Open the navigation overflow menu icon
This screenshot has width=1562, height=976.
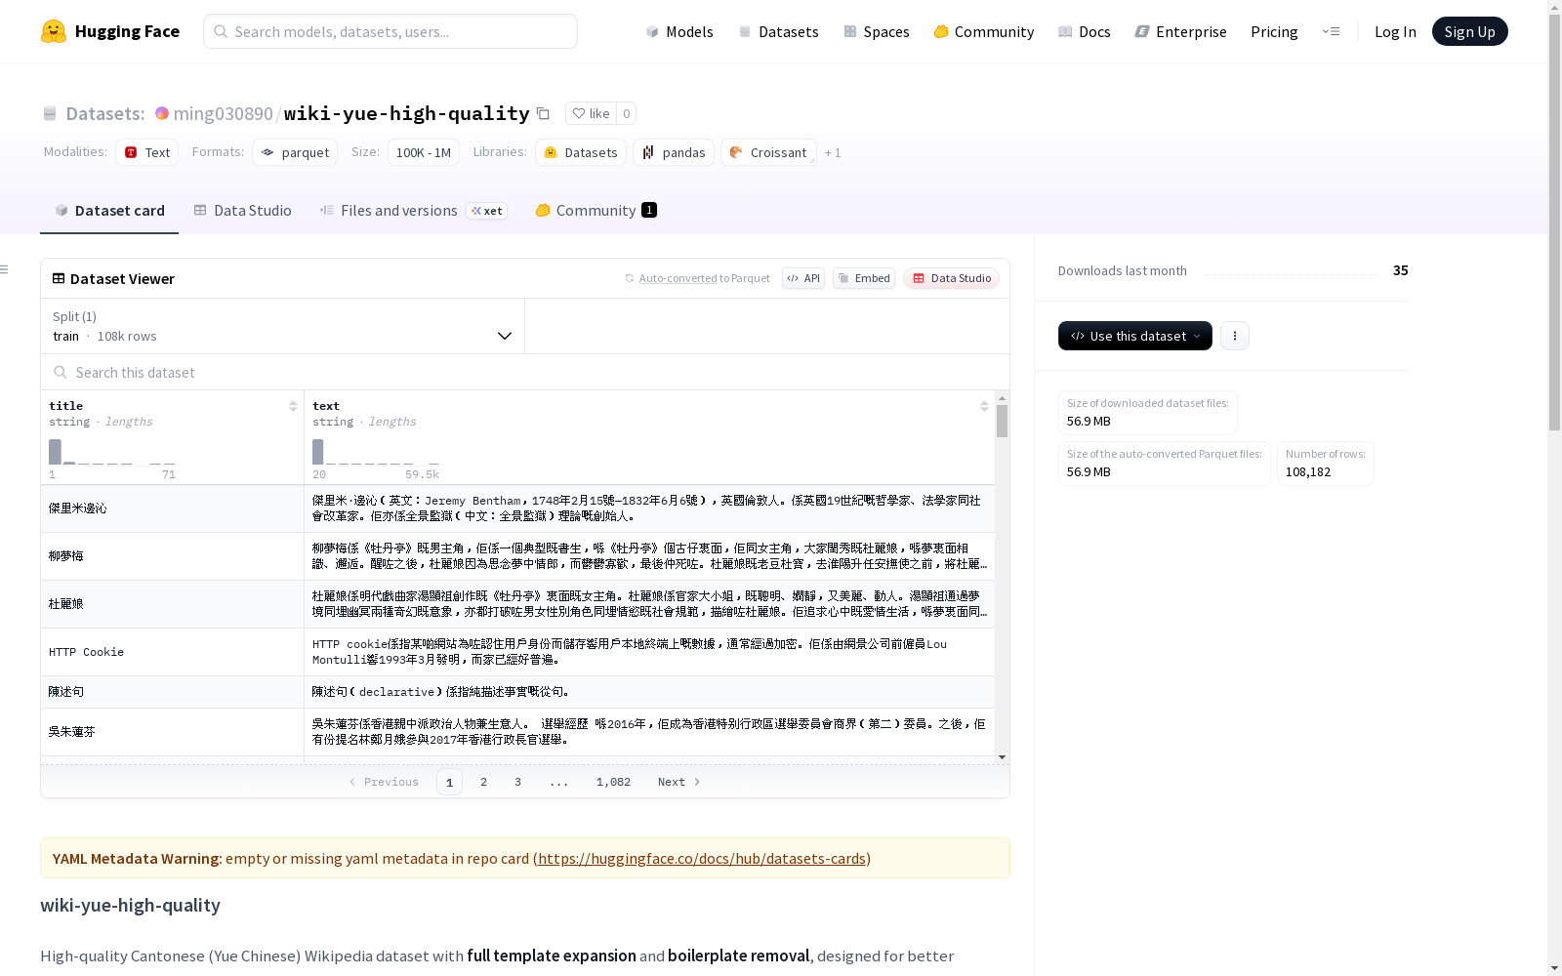(1331, 31)
